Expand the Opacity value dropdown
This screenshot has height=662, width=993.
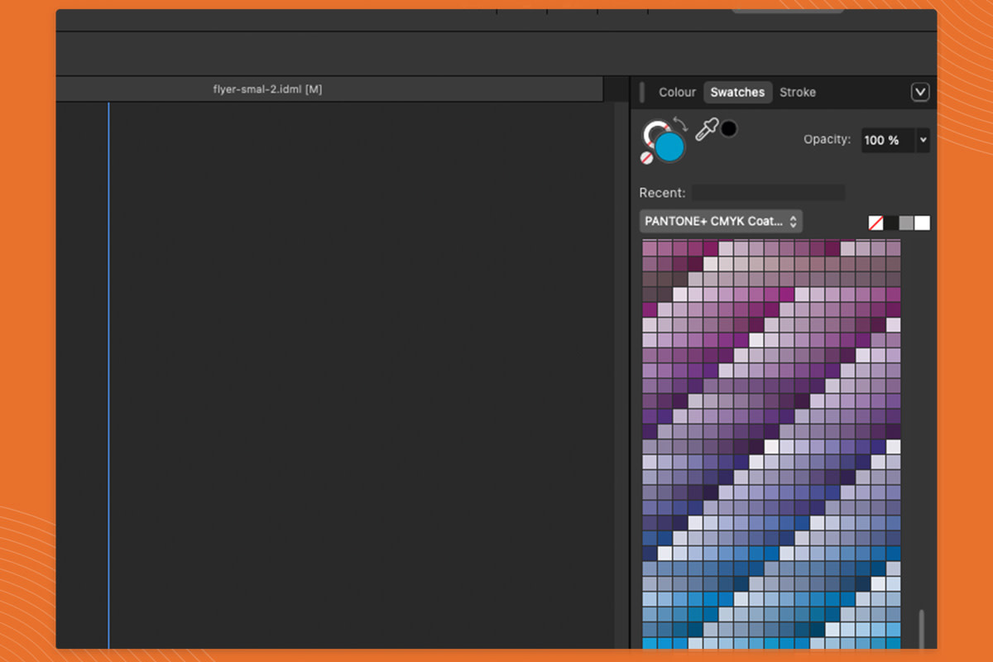pos(922,140)
